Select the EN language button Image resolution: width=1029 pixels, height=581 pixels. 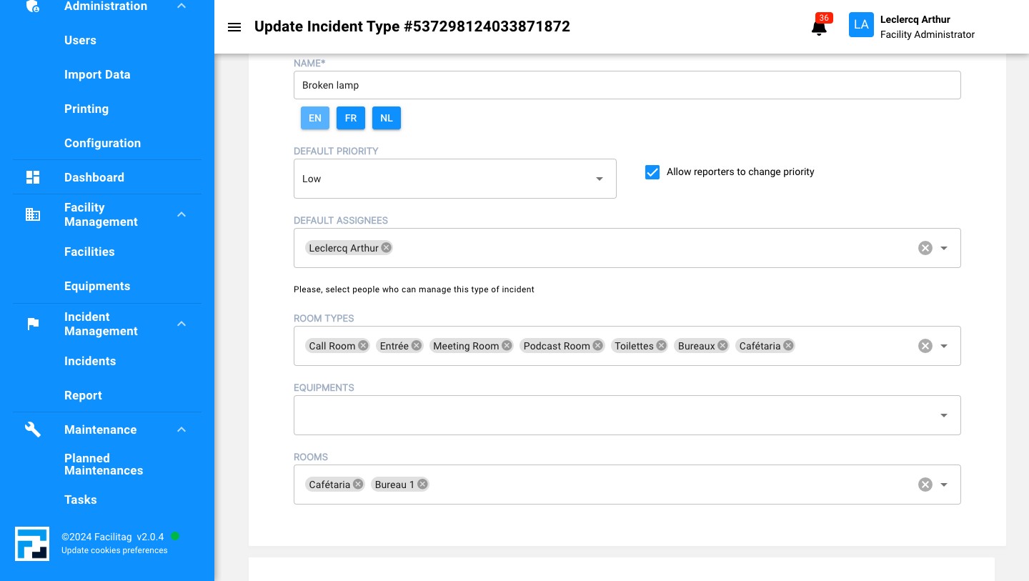(315, 118)
